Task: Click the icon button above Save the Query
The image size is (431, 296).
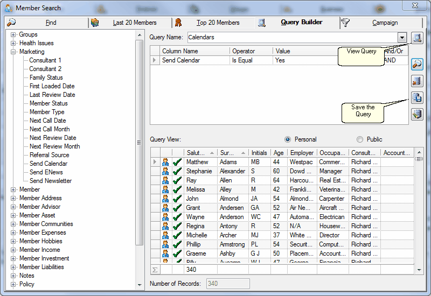Action: (x=417, y=81)
